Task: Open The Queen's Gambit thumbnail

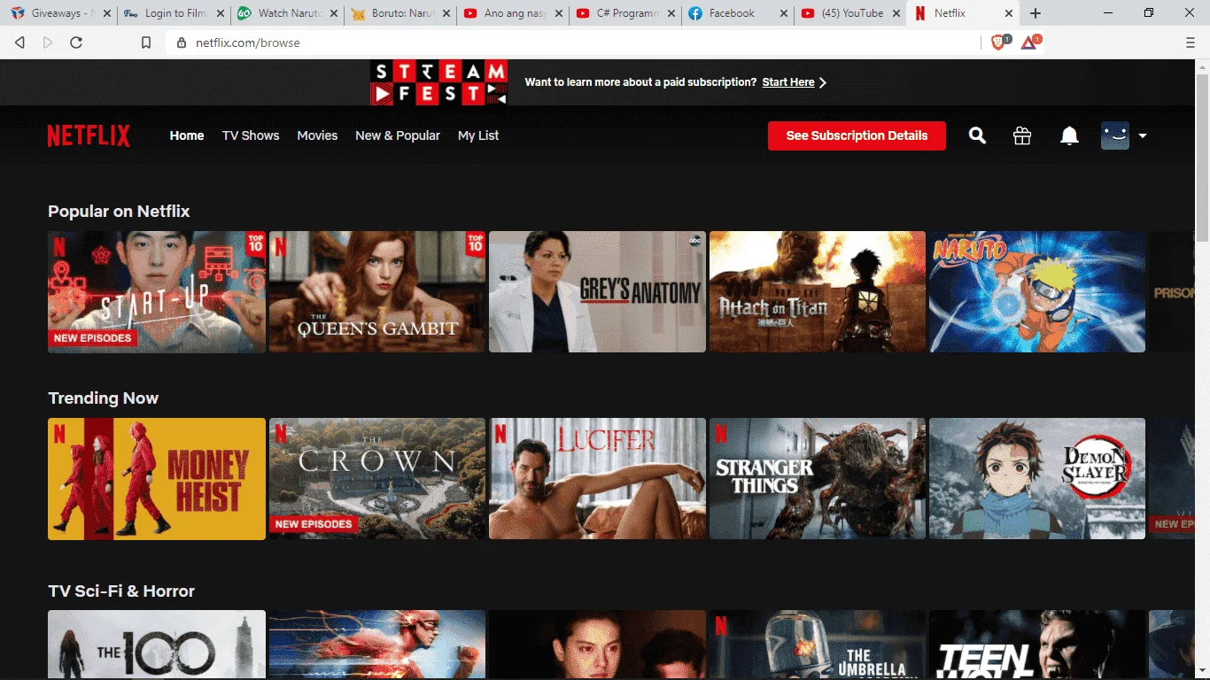Action: (377, 292)
